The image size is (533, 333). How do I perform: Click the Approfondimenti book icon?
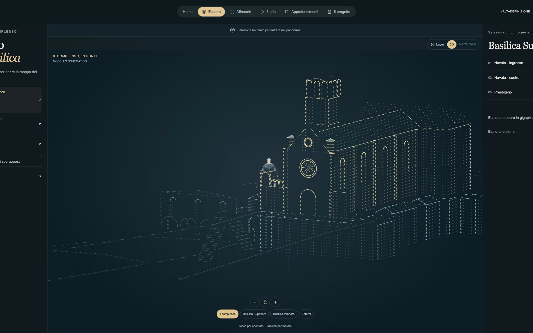point(287,12)
